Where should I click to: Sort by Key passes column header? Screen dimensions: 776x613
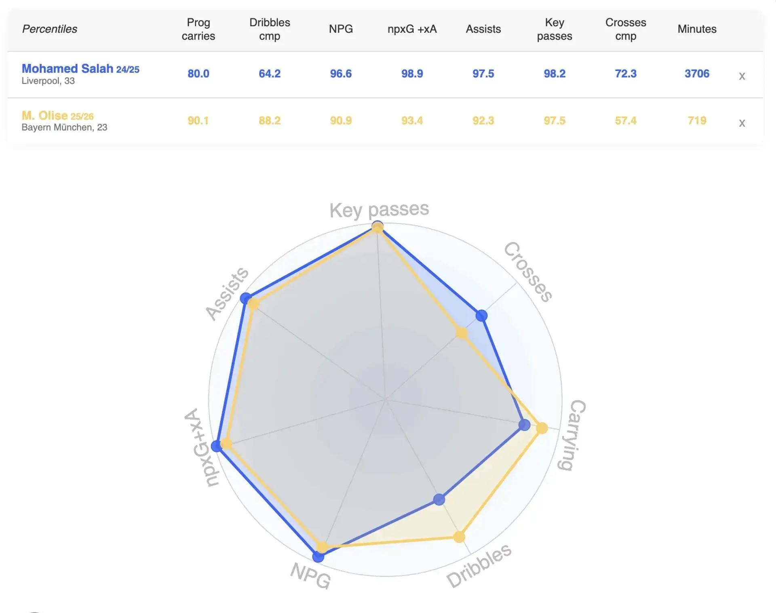(554, 29)
